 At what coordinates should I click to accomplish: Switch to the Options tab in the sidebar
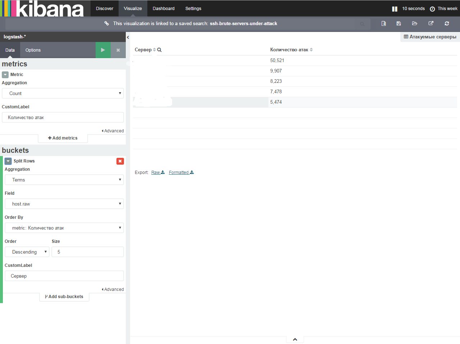33,50
